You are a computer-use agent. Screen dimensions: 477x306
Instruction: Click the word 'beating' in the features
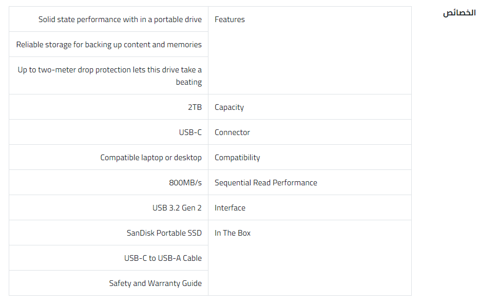[188, 82]
